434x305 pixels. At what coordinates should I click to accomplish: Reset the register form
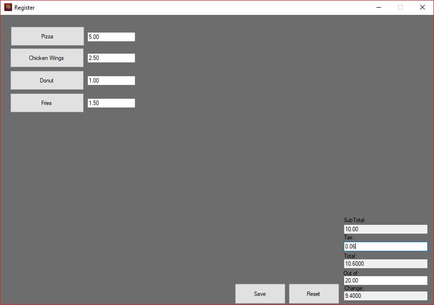tap(313, 293)
